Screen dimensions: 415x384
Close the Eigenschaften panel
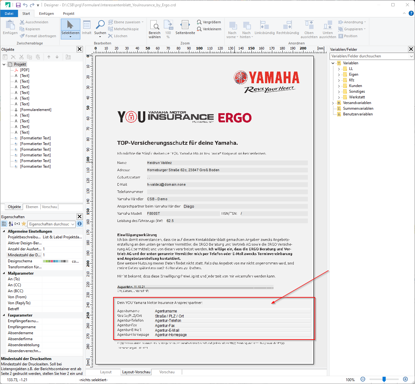[x=79, y=217]
